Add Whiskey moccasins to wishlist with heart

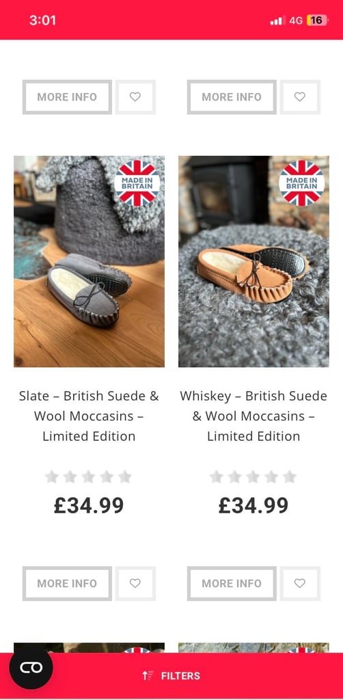(x=300, y=583)
